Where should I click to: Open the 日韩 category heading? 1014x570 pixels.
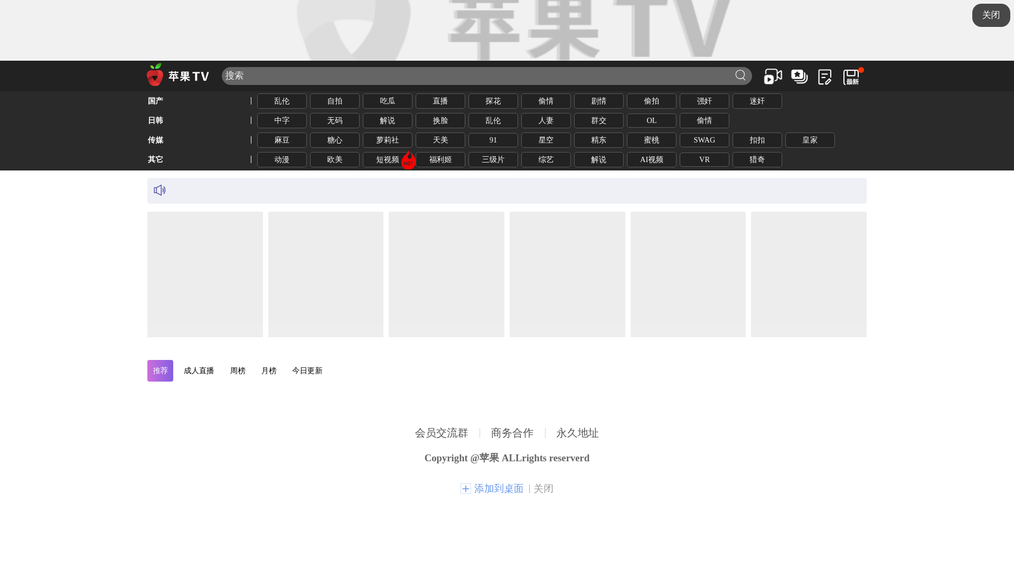(x=155, y=120)
